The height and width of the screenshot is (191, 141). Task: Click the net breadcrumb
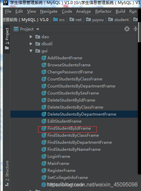tap(76, 20)
